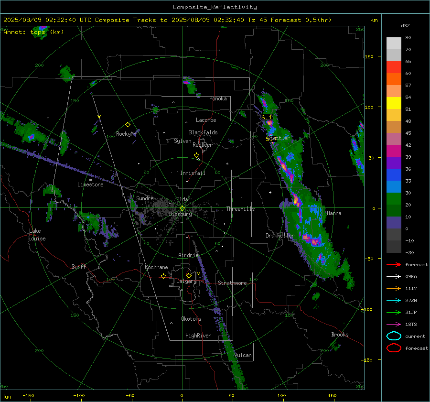Click the Olds city label
This screenshot has height=402, width=430.
182,199
